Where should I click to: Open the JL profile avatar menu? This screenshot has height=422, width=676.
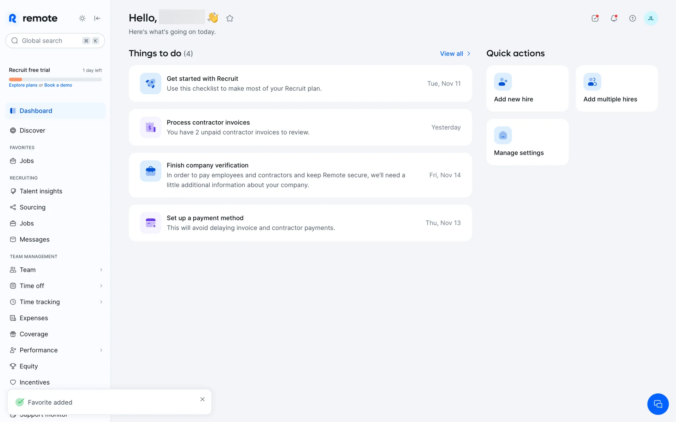pos(651,18)
